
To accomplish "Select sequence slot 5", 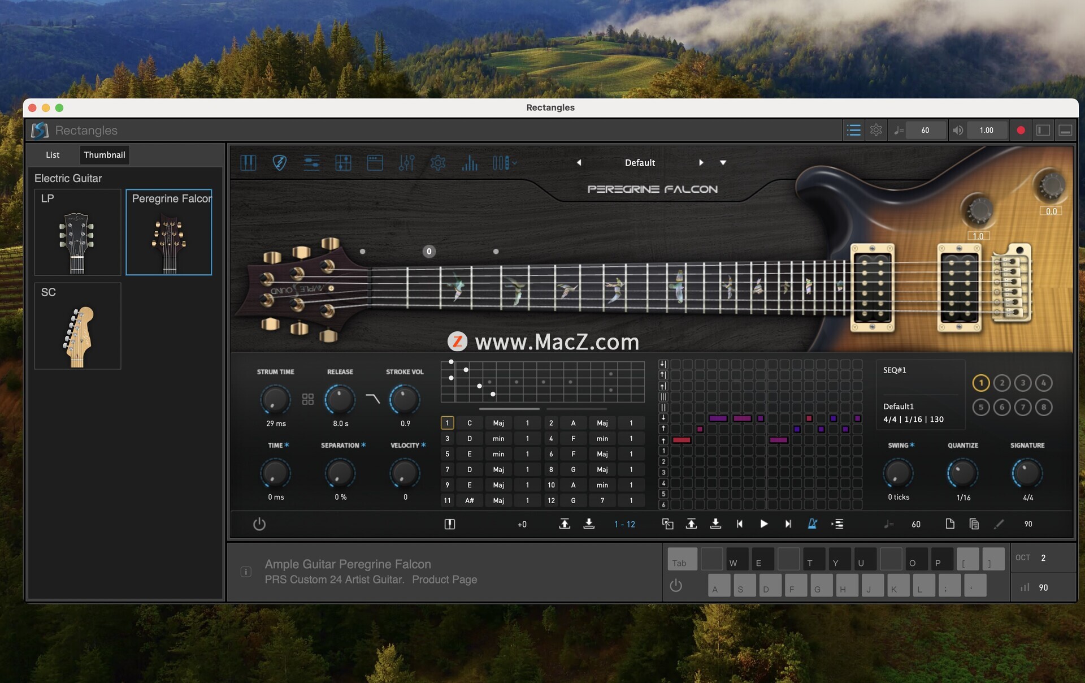I will pyautogui.click(x=981, y=407).
